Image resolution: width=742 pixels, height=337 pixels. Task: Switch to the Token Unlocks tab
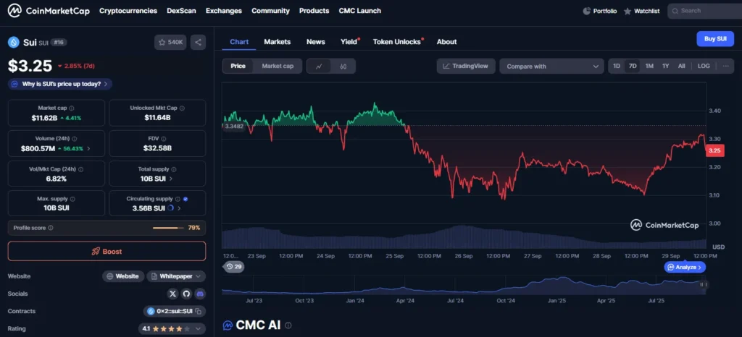coord(397,41)
